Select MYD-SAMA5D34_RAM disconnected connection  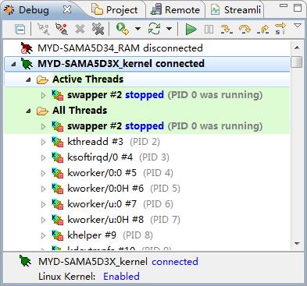[x=112, y=48]
